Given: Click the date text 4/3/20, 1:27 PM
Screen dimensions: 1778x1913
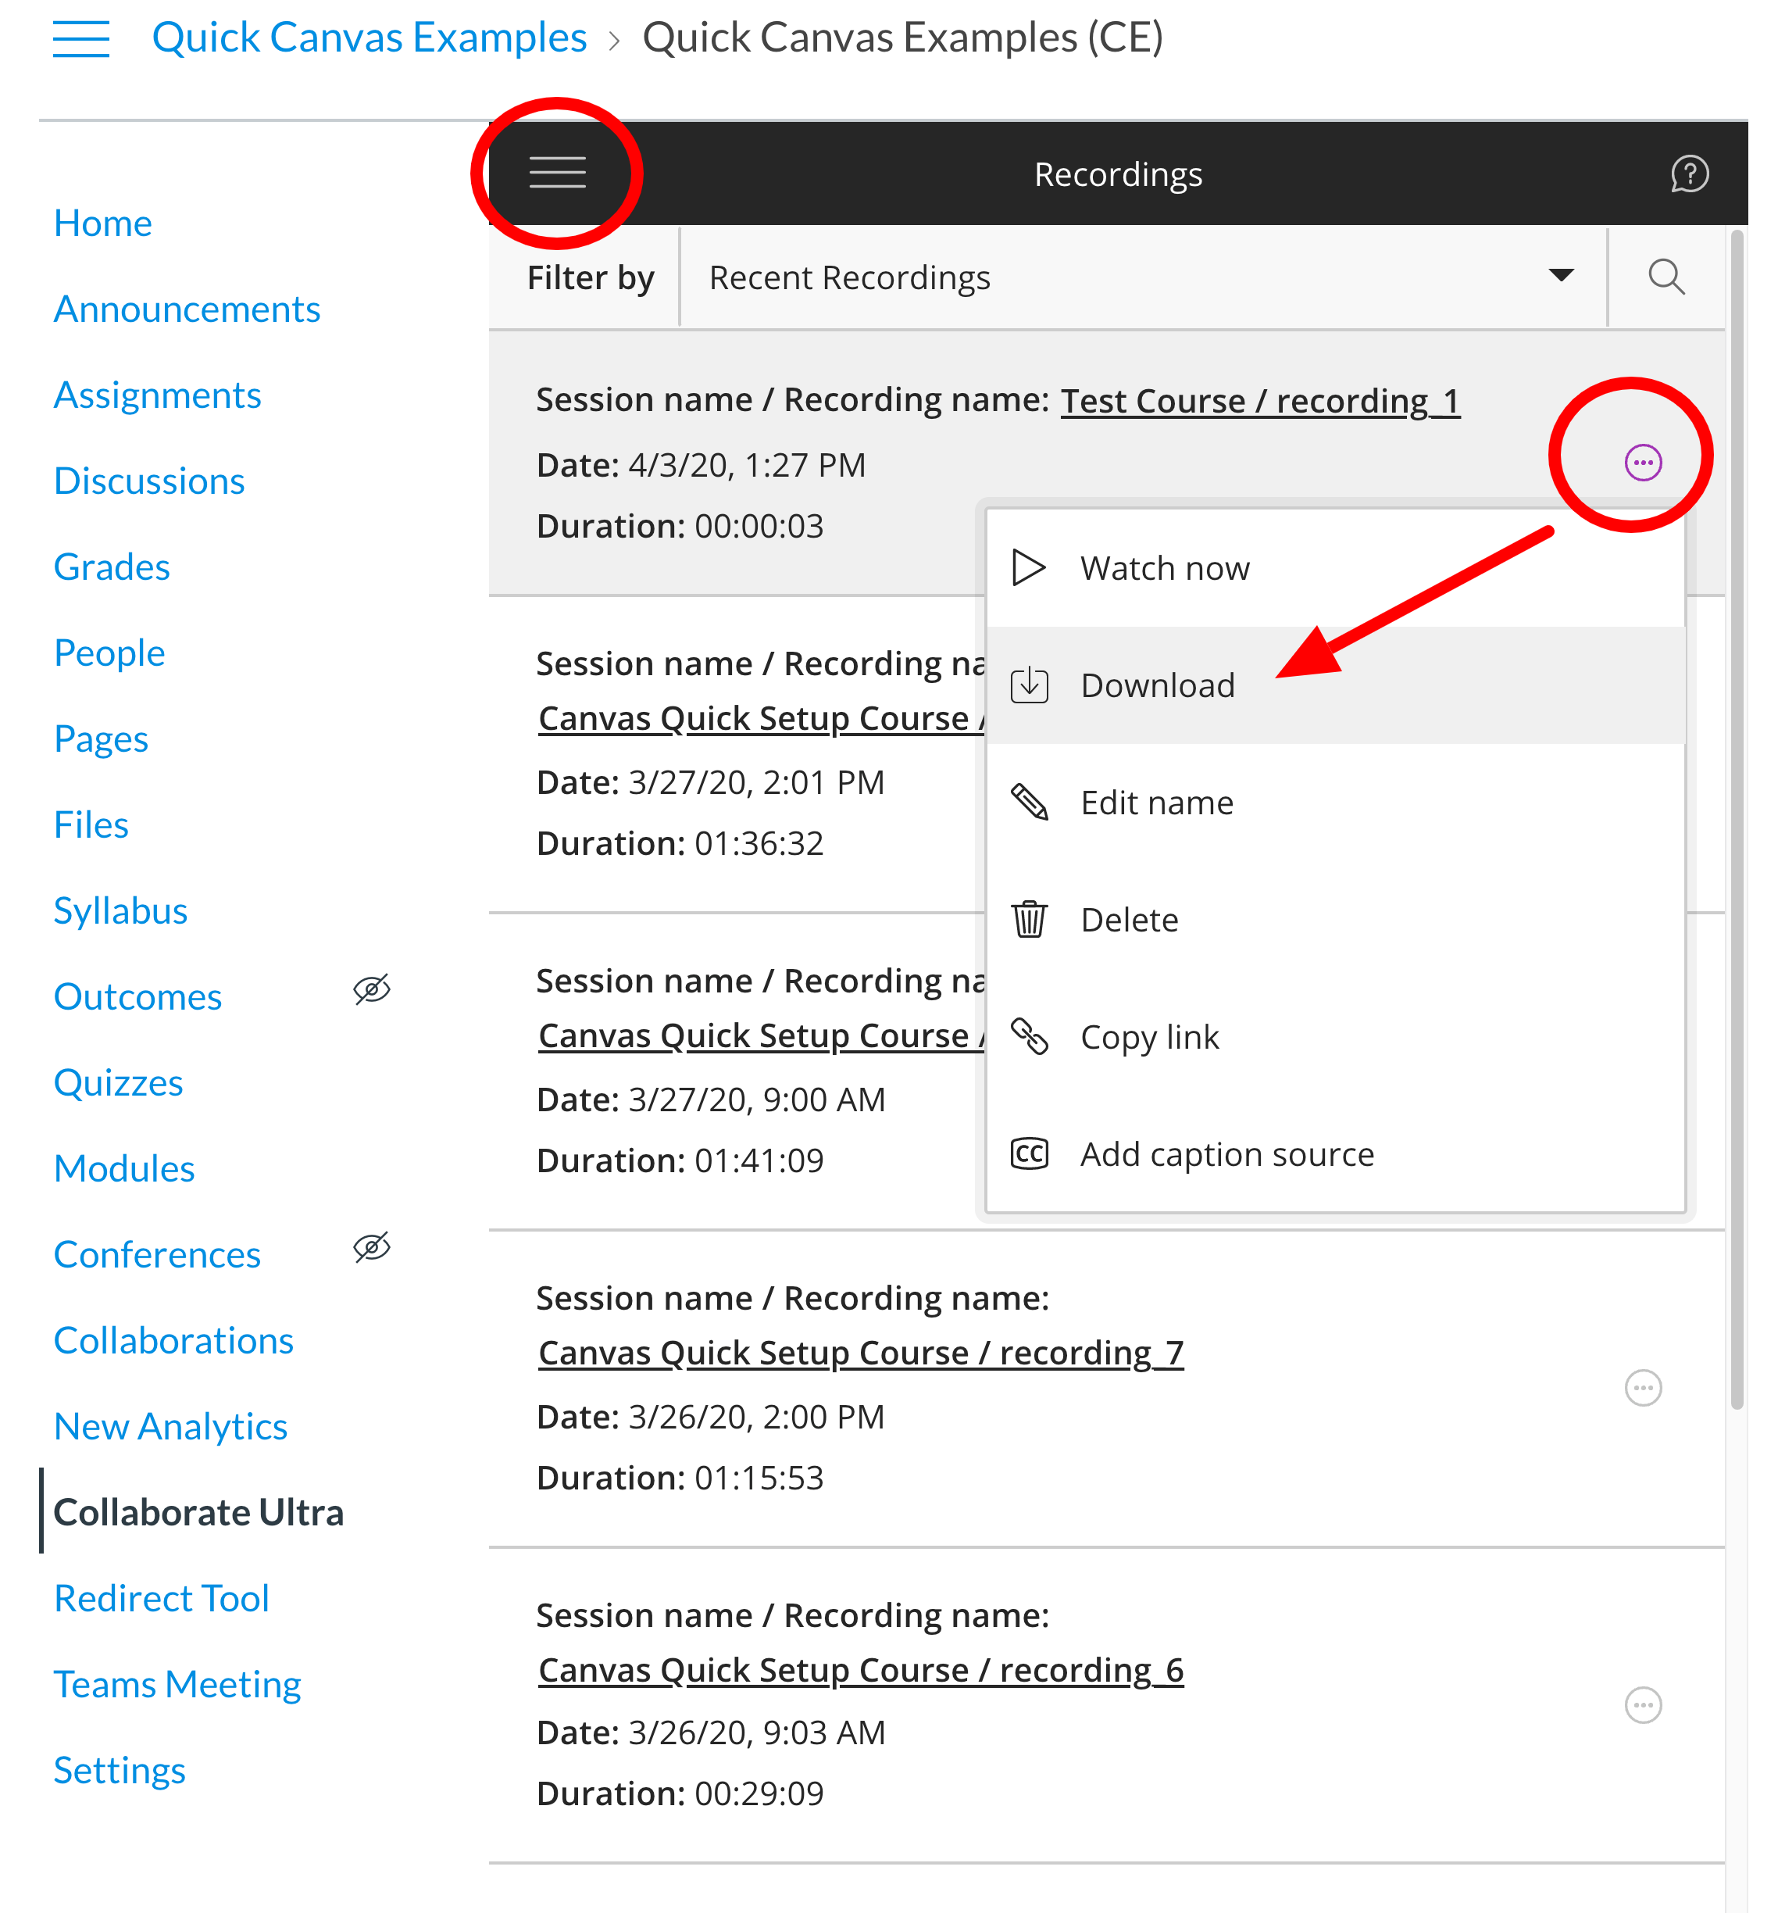Looking at the screenshot, I should click(x=747, y=465).
